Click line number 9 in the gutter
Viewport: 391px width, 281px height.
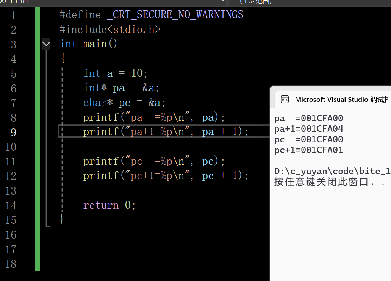pos(14,133)
